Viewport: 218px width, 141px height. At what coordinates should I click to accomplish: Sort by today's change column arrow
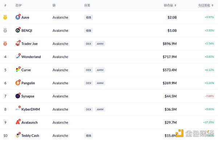point(213,5)
